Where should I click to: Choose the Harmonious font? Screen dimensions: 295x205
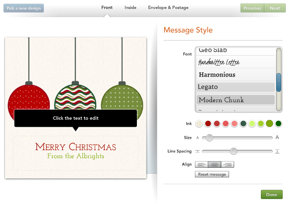click(x=236, y=75)
